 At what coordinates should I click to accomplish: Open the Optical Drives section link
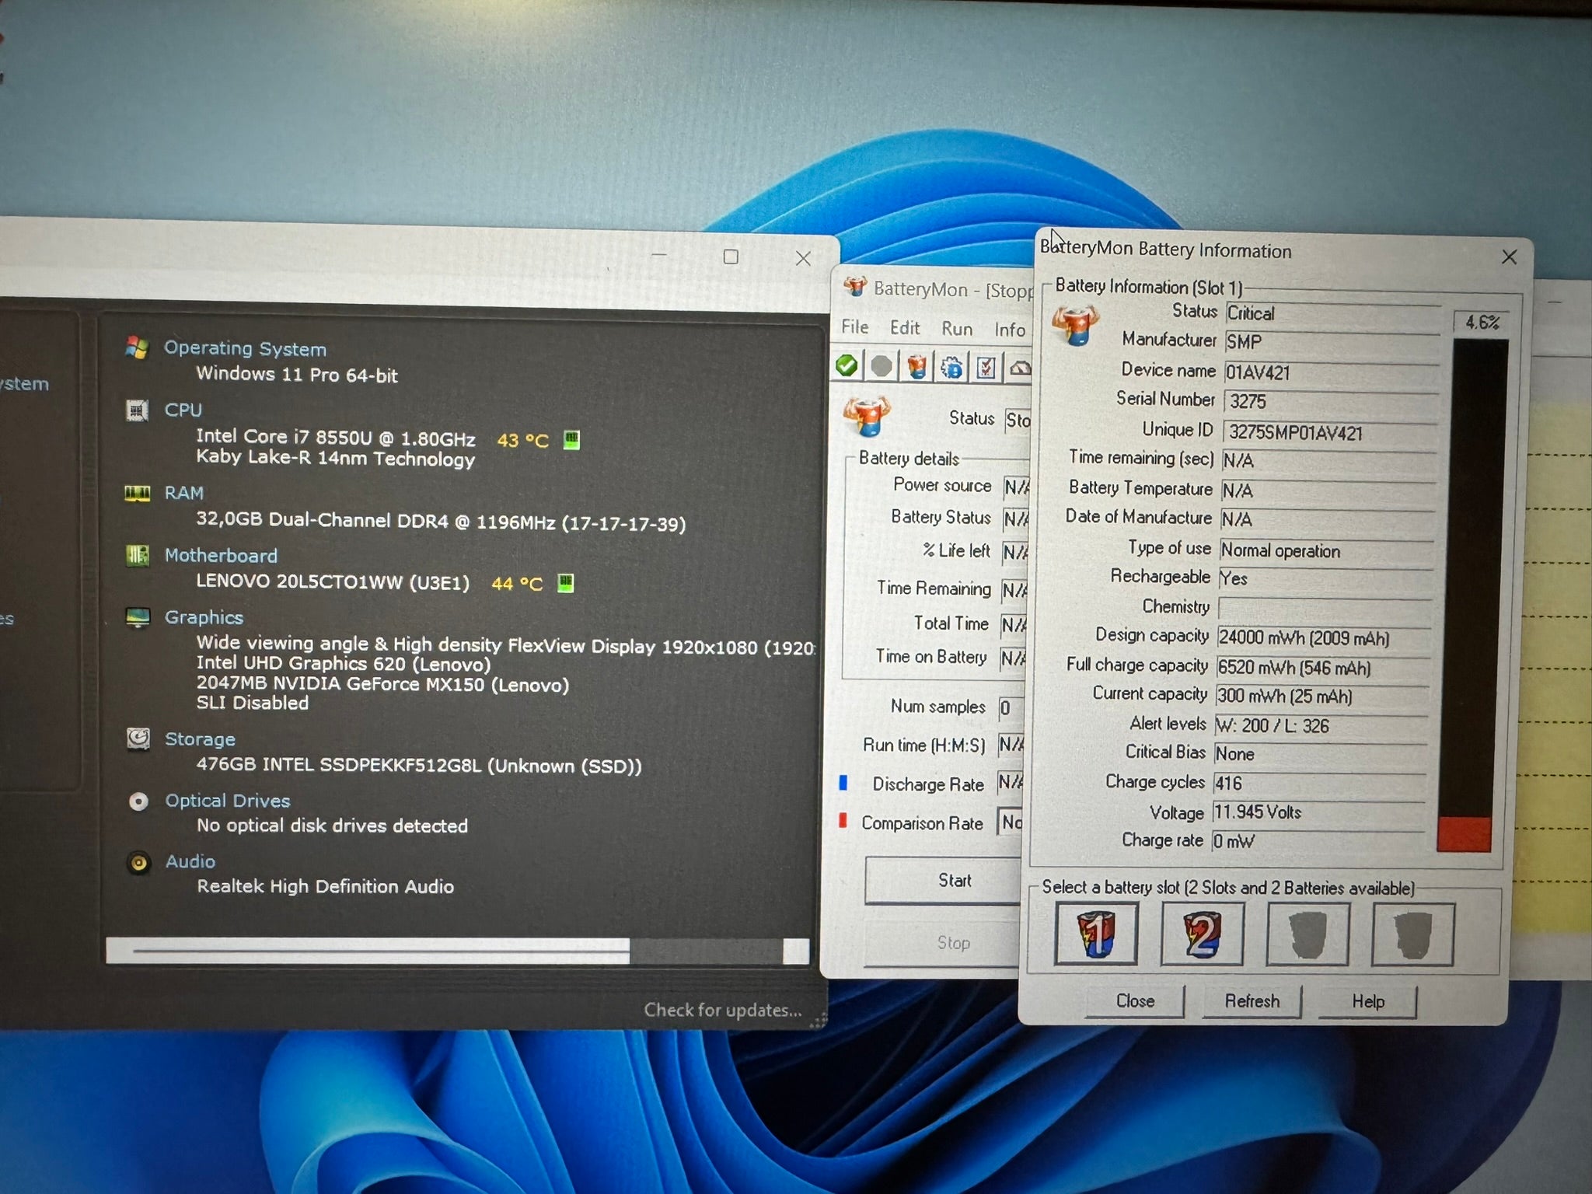point(228,801)
